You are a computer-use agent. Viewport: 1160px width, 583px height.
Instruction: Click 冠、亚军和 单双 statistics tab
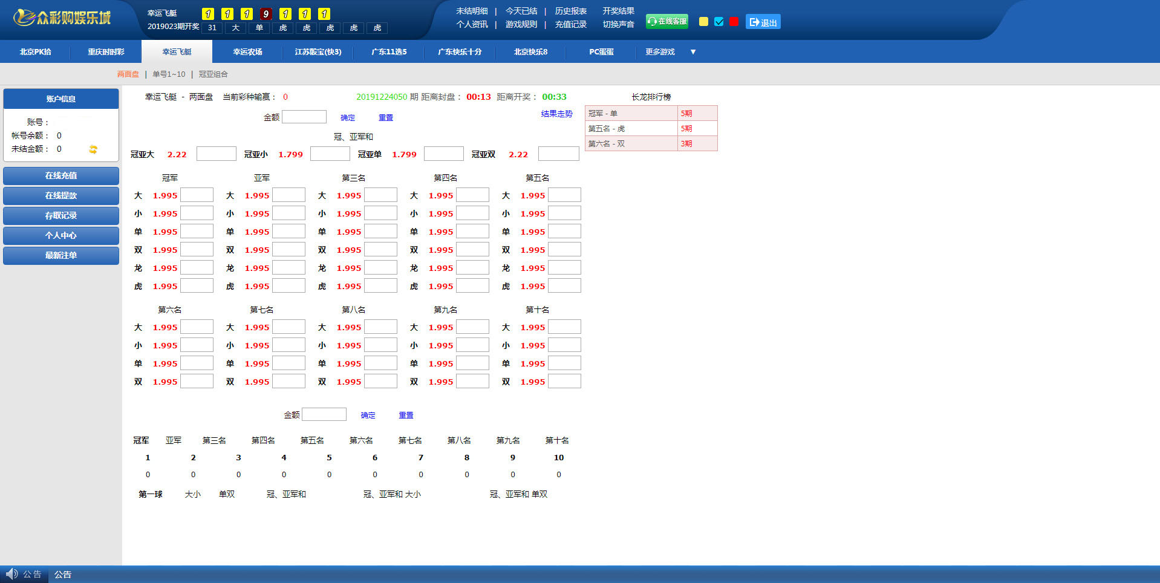click(x=518, y=495)
